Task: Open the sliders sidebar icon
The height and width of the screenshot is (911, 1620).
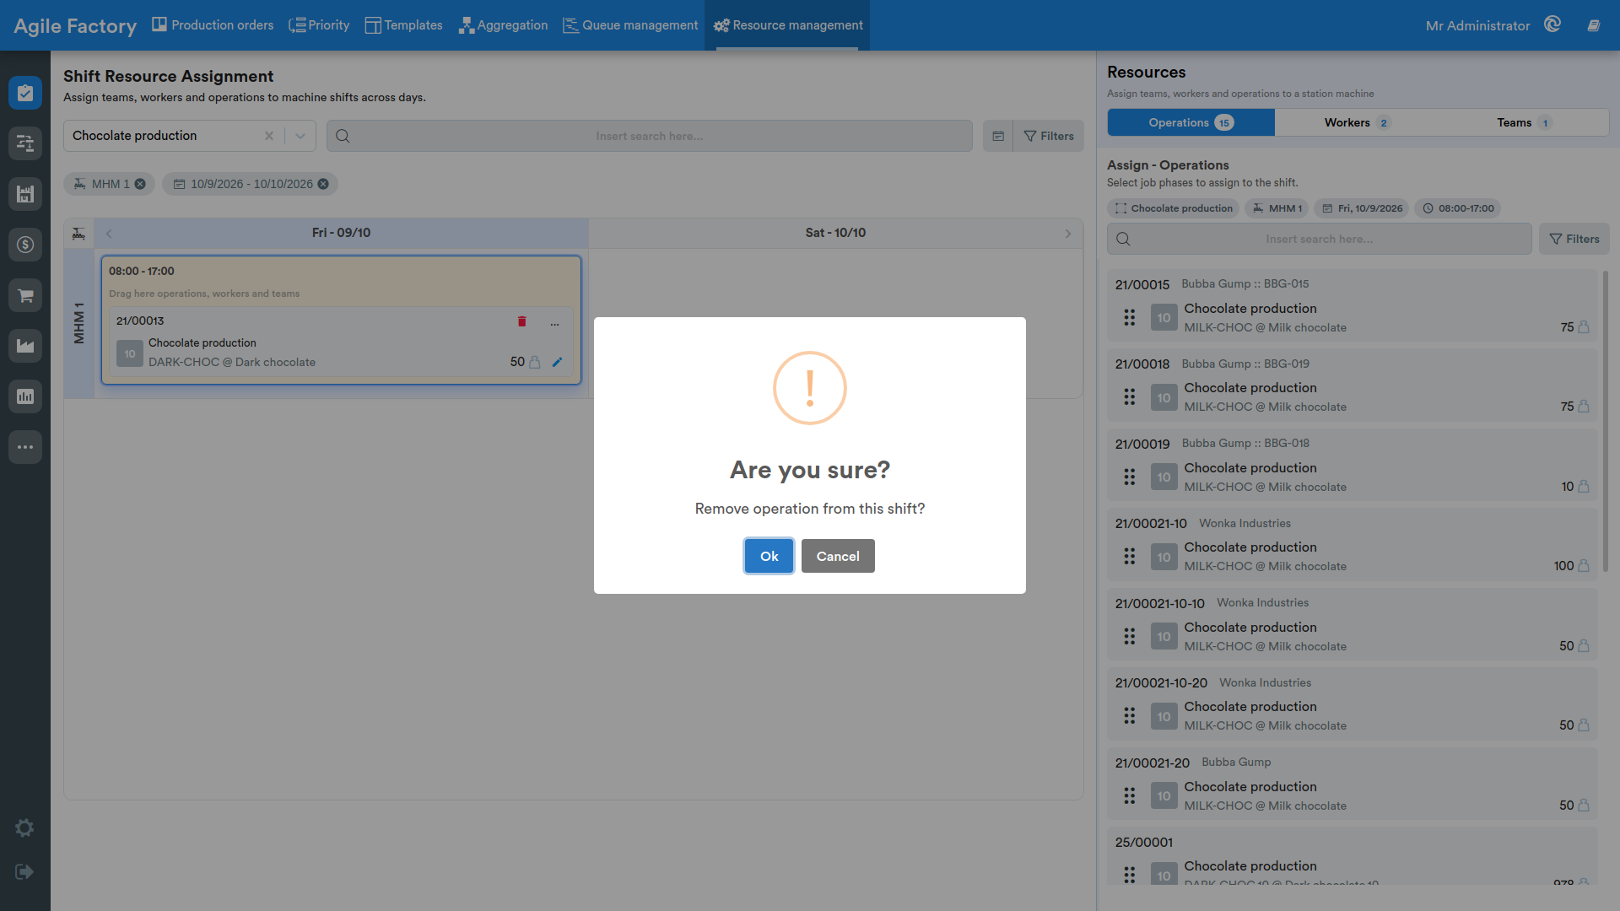Action: coord(25,143)
